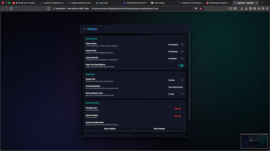
Task: Open the VPN shield icon in toolbar
Action: click(x=263, y=8)
